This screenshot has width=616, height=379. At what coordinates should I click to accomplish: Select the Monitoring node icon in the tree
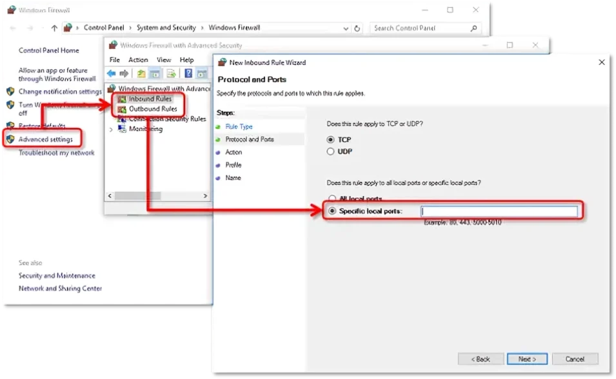pyautogui.click(x=122, y=128)
